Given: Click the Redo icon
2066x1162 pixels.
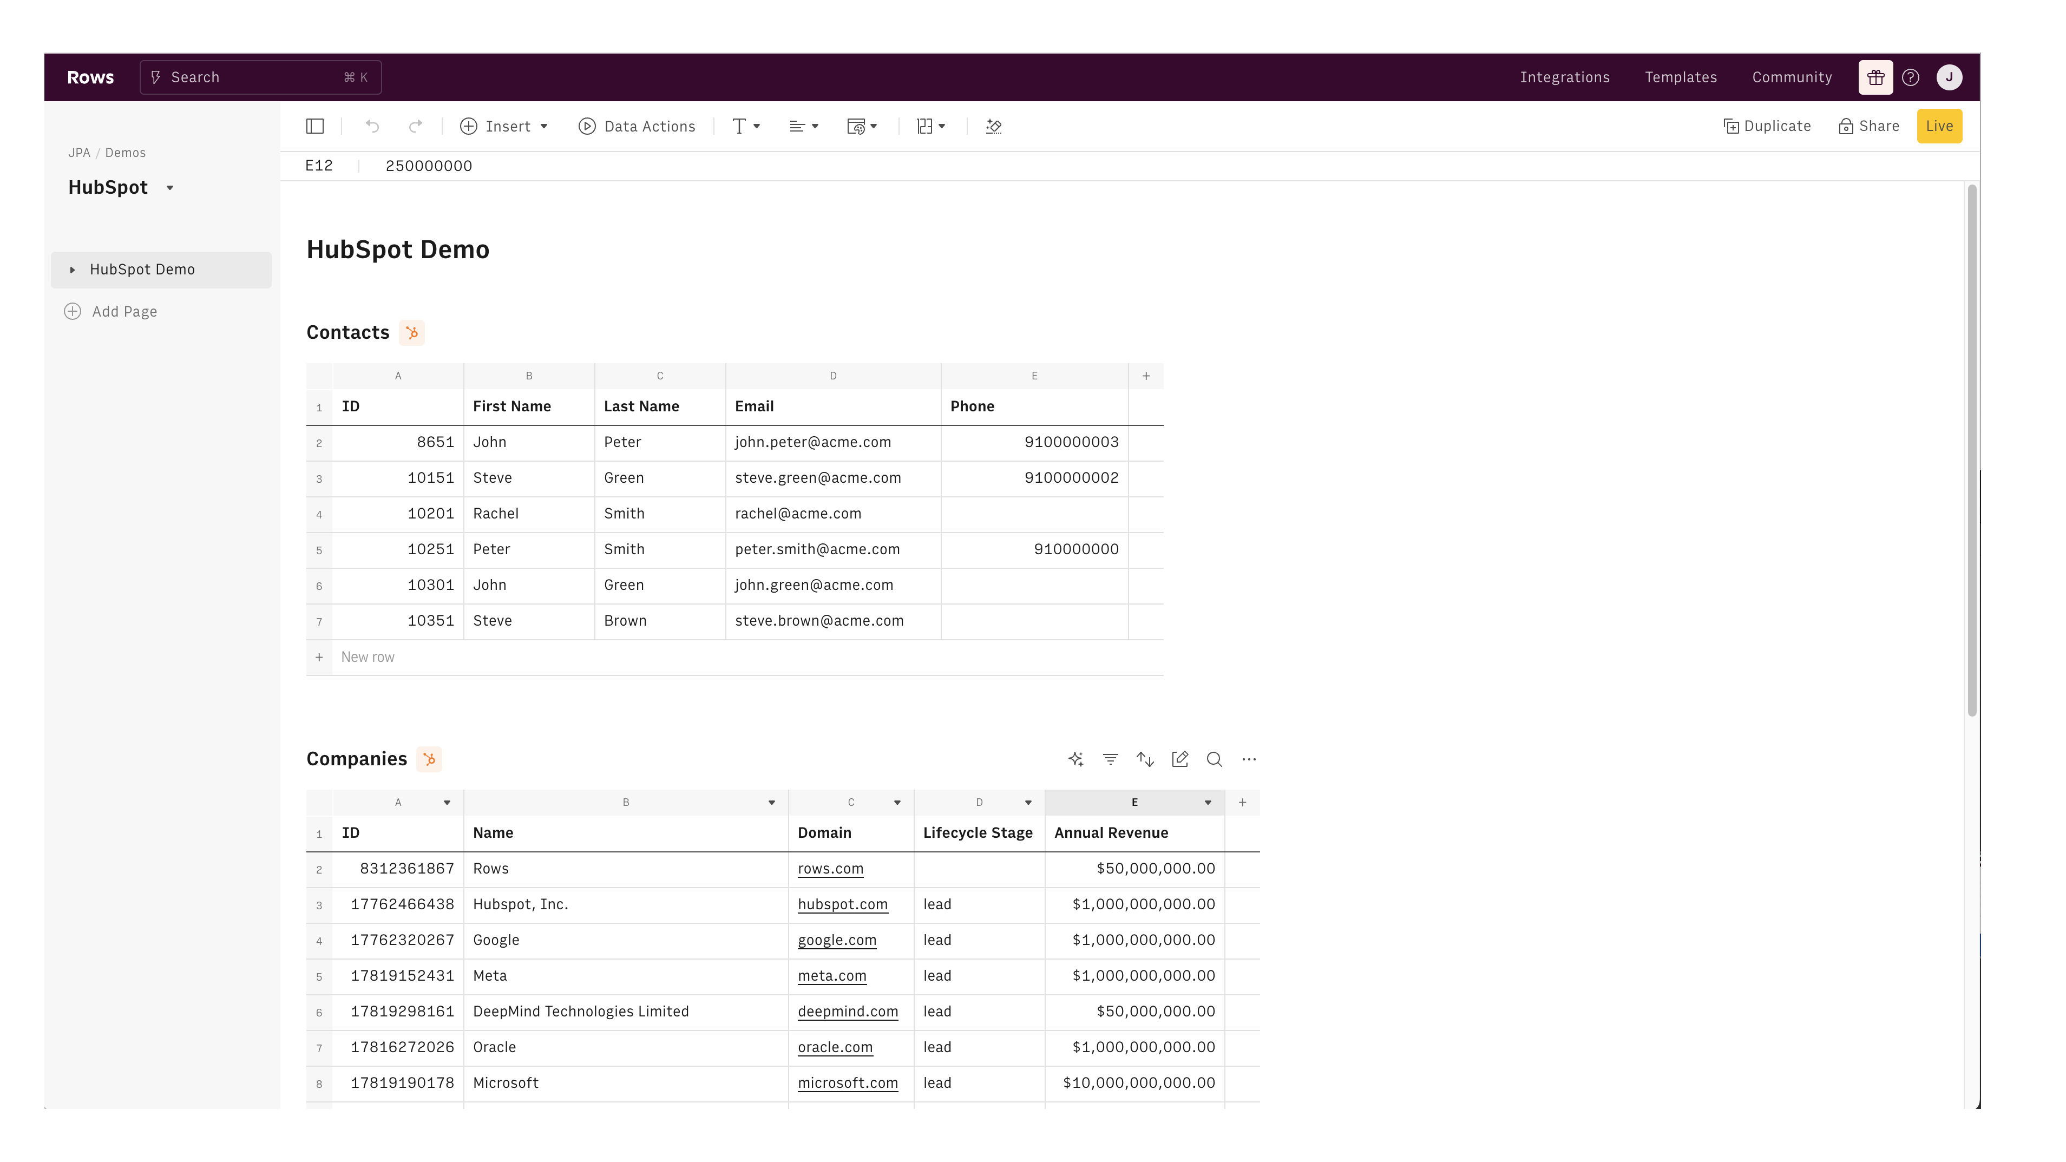Looking at the screenshot, I should [x=416, y=126].
